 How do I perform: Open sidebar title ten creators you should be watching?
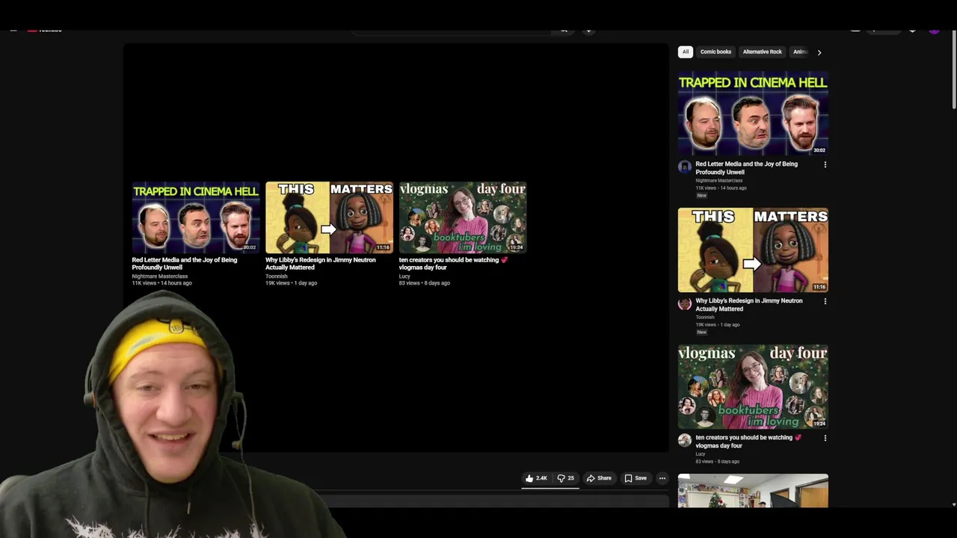tap(748, 441)
